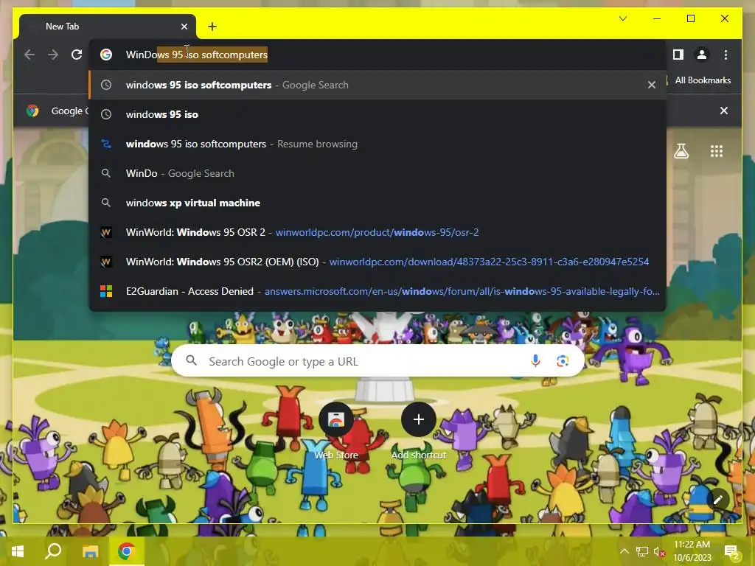
Task: Dismiss the Google Chrome info bar
Action: (724, 111)
